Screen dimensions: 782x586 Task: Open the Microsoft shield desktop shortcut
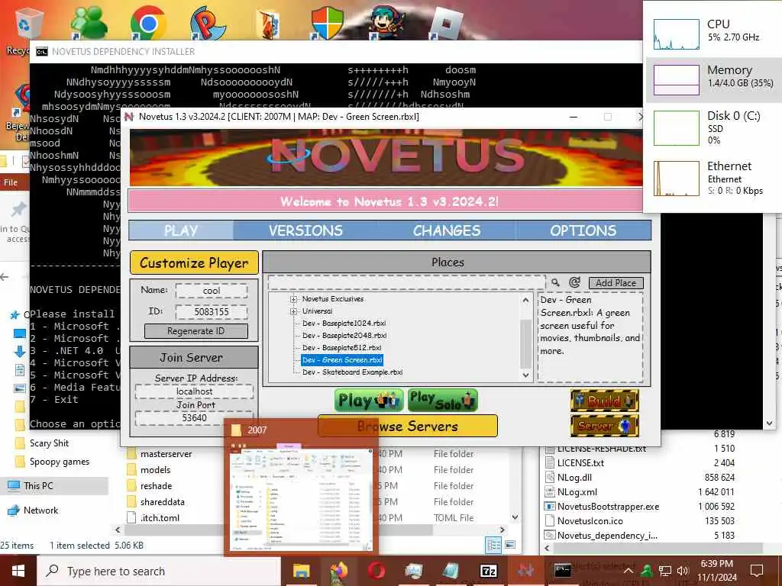(327, 22)
